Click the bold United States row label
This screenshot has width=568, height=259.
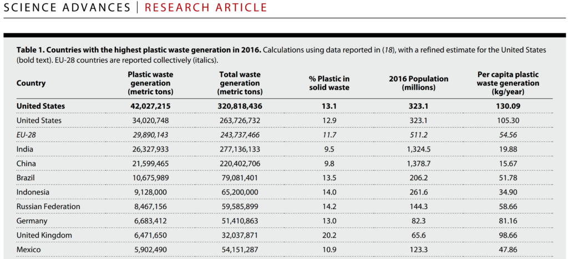point(40,106)
